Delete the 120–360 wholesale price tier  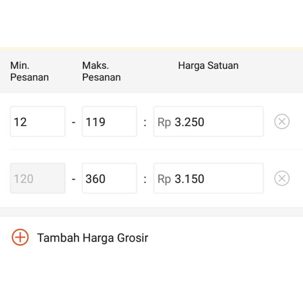pos(282,178)
